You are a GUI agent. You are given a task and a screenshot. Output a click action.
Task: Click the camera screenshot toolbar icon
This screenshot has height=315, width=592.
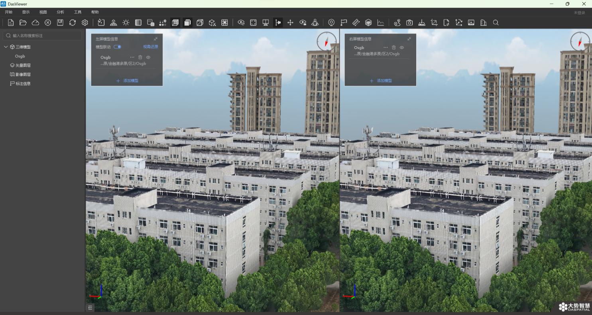[409, 23]
